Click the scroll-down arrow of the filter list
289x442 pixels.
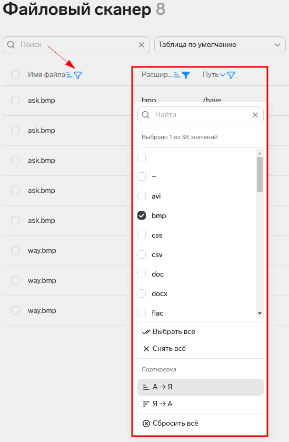[x=260, y=313]
